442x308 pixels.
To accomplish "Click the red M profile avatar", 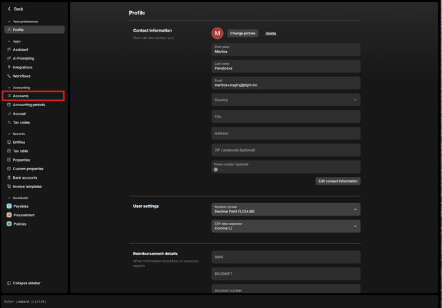I will point(217,33).
